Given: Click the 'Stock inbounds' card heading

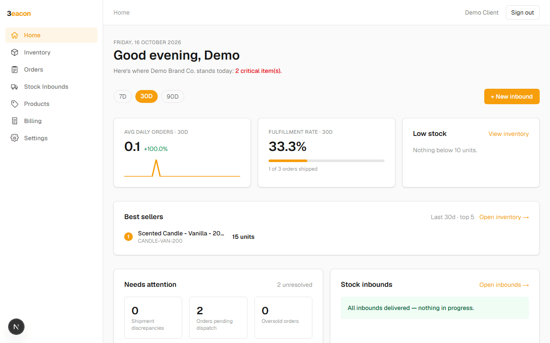Looking at the screenshot, I should [x=367, y=285].
